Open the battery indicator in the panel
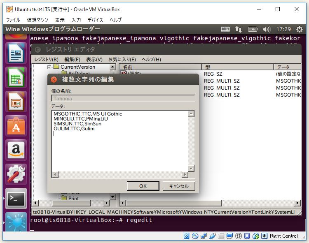The width and height of the screenshot is (309, 243). pos(253,29)
